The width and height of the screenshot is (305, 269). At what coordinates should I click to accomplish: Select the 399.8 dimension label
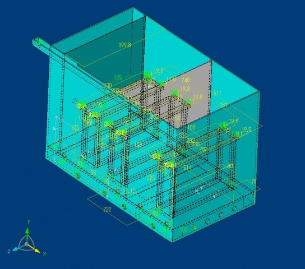124,45
